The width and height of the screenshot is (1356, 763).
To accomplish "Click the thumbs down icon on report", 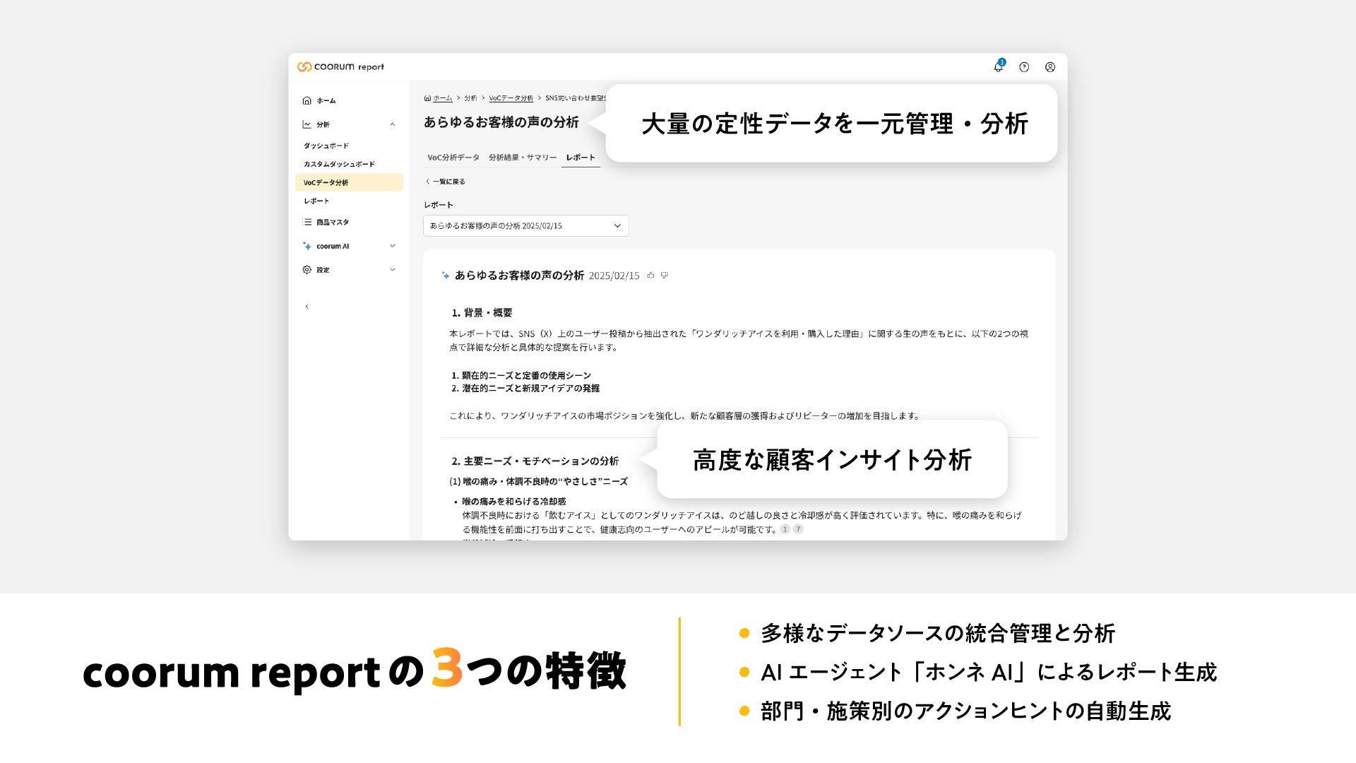I will click(665, 276).
